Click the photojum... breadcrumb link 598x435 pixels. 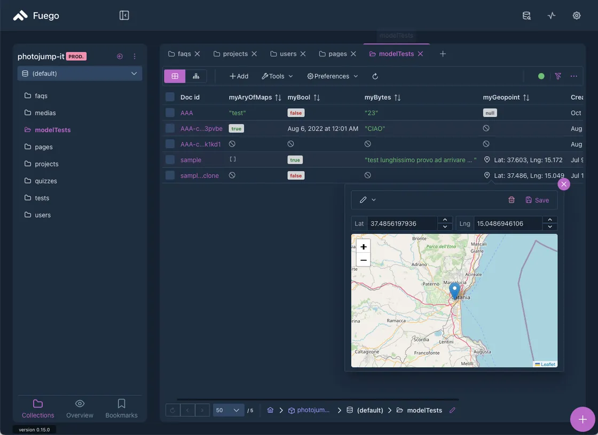309,410
